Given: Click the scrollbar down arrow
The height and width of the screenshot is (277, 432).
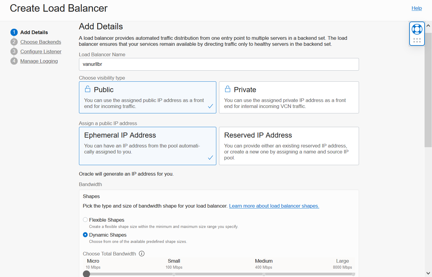Looking at the screenshot, I should pyautogui.click(x=428, y=273).
